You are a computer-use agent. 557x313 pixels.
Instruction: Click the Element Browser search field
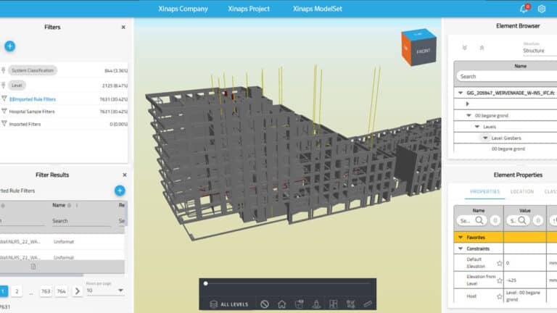505,76
